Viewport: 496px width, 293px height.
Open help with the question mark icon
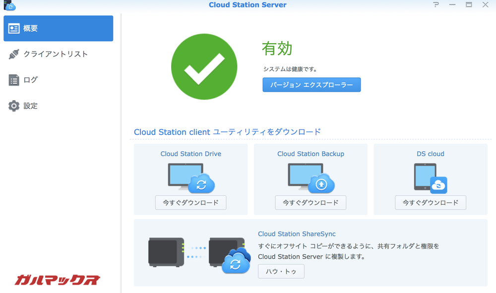(x=436, y=5)
